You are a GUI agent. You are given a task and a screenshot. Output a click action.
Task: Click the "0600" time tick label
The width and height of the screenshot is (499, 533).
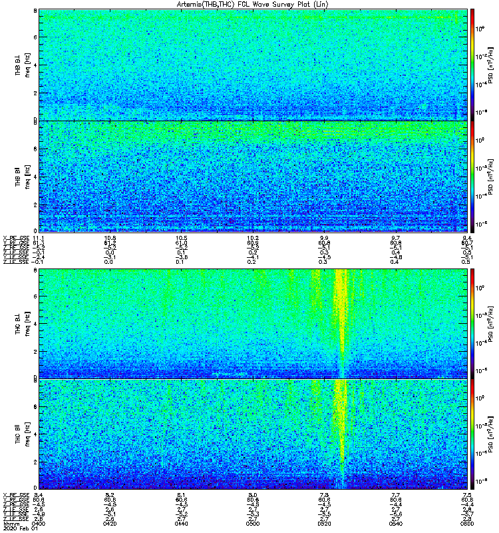[467, 524]
